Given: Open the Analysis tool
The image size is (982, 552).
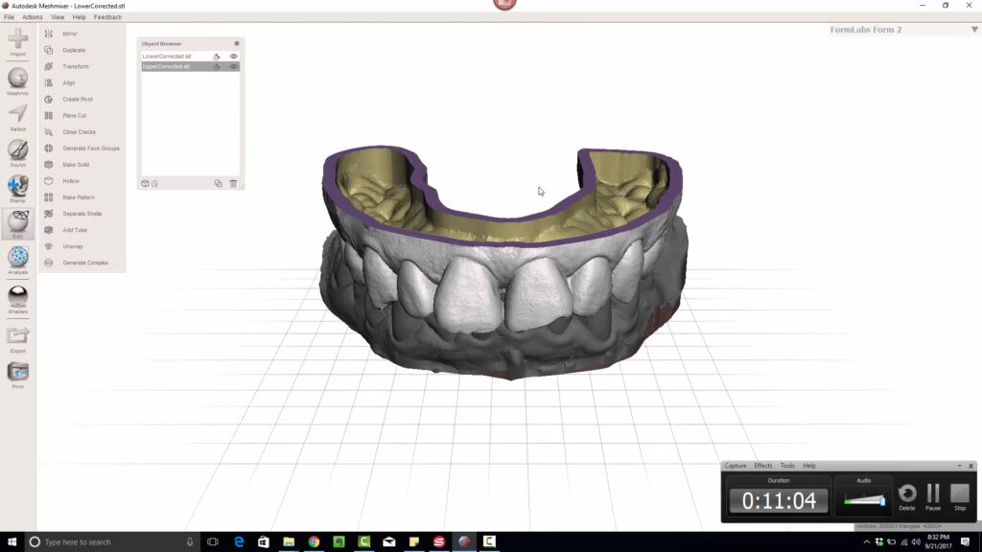Looking at the screenshot, I should (x=17, y=261).
